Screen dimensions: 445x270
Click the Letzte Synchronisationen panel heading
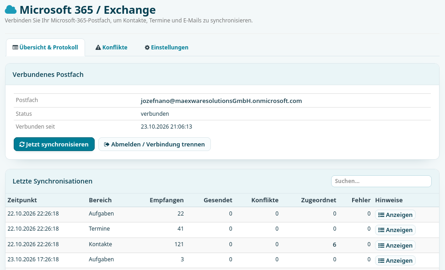[x=53, y=181]
